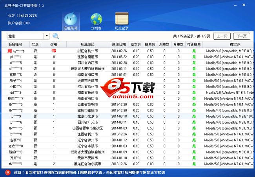The height and width of the screenshot is (177, 255).
Task: Sort by 月单数 column header
Action: tap(178, 44)
